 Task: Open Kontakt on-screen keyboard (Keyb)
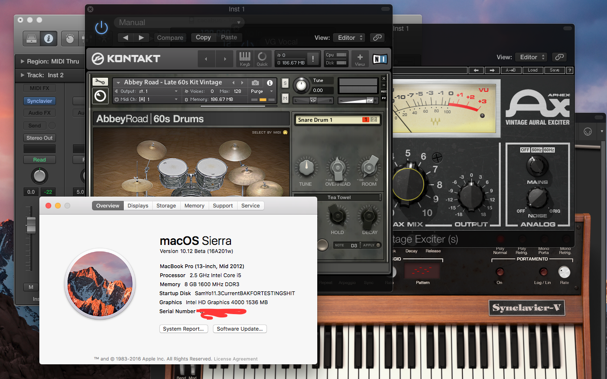click(245, 59)
